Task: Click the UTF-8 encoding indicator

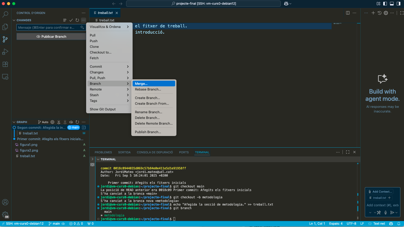Action: [351, 224]
